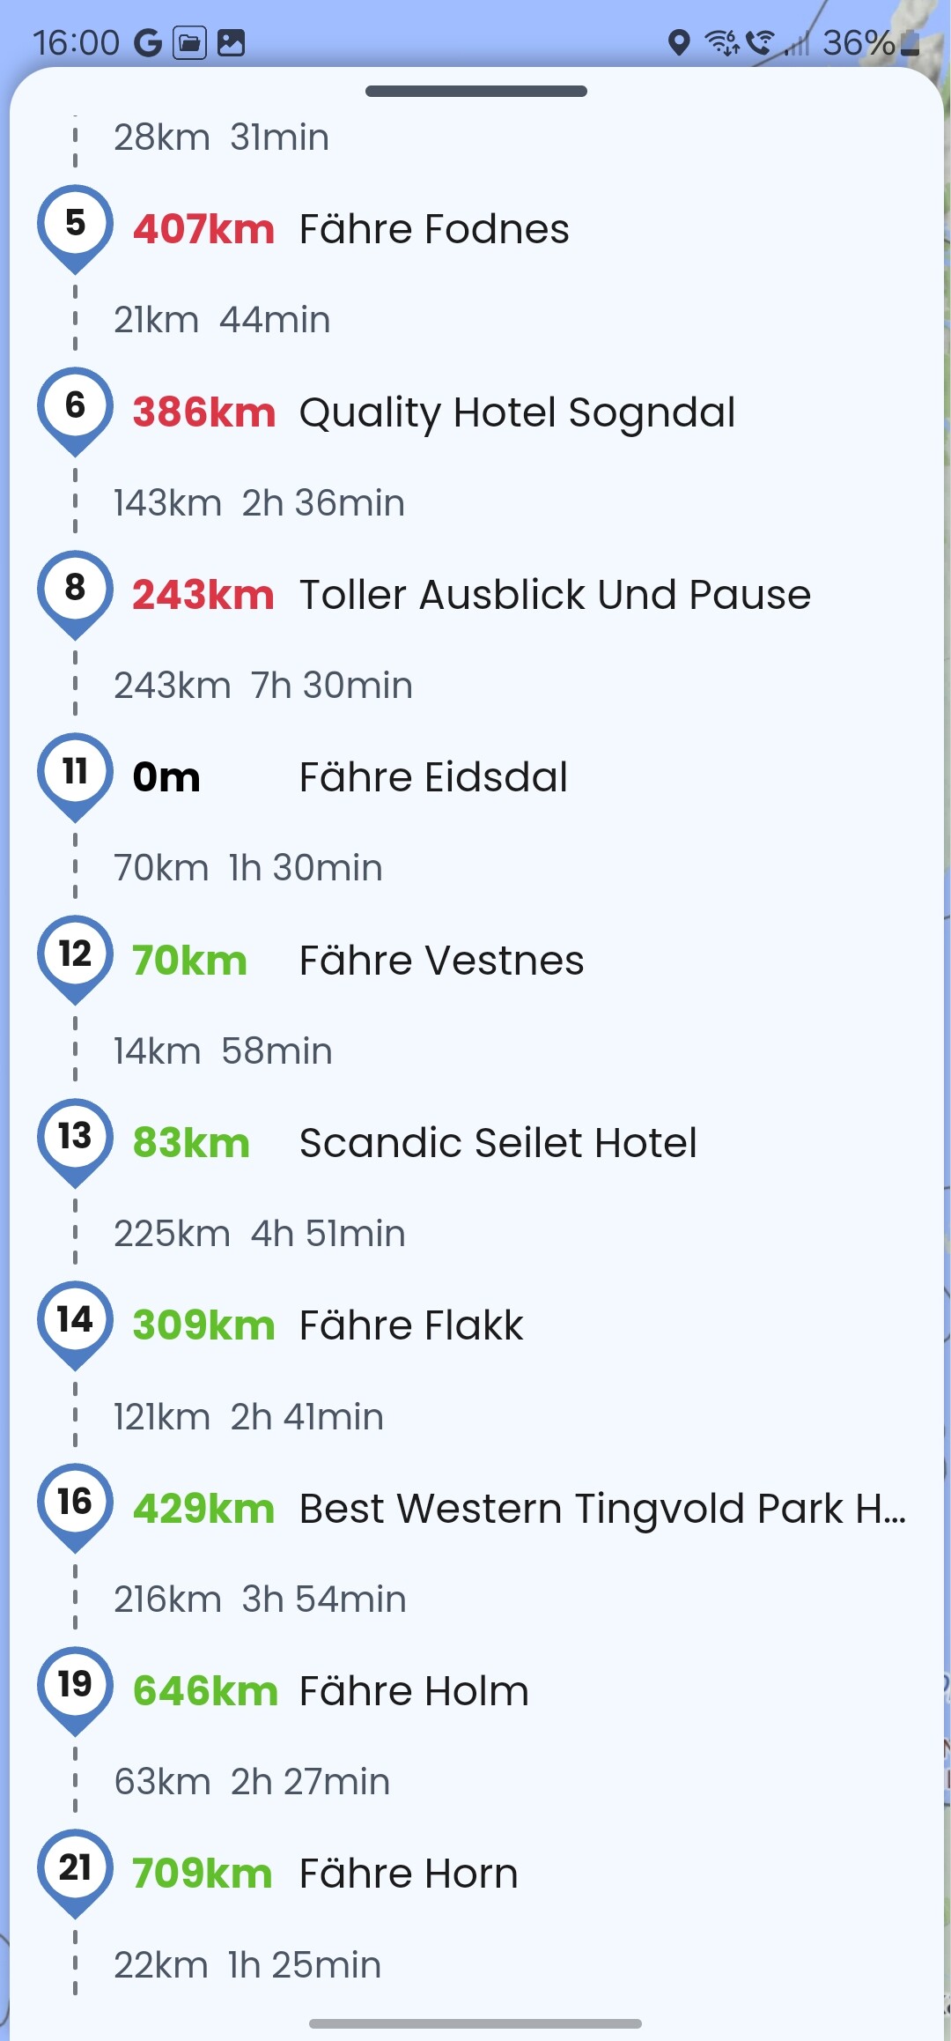
Task: Tap the waypoint 12 pin icon
Action: click(x=75, y=956)
